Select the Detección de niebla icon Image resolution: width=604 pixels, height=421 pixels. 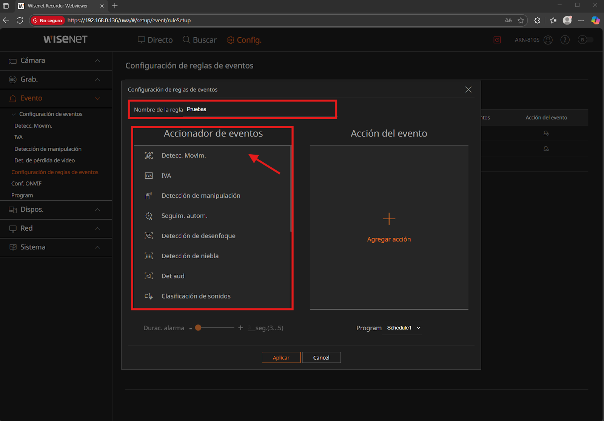point(149,256)
